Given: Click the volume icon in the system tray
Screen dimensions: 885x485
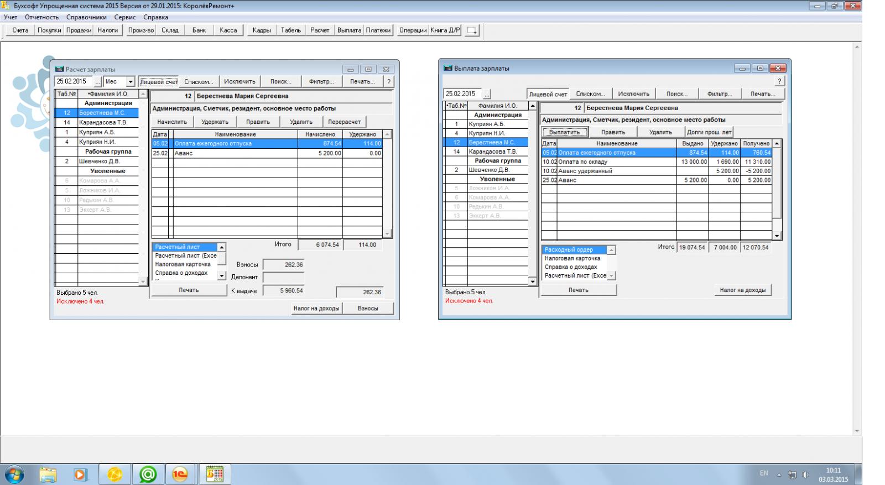Looking at the screenshot, I should (805, 474).
